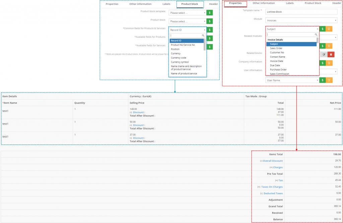Click the edit pencil button for Related blocks
This screenshot has width=343, height=223.
[324, 54]
